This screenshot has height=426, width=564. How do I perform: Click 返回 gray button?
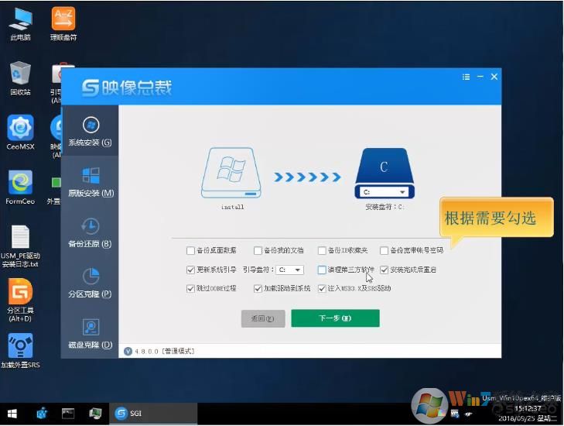coord(263,318)
